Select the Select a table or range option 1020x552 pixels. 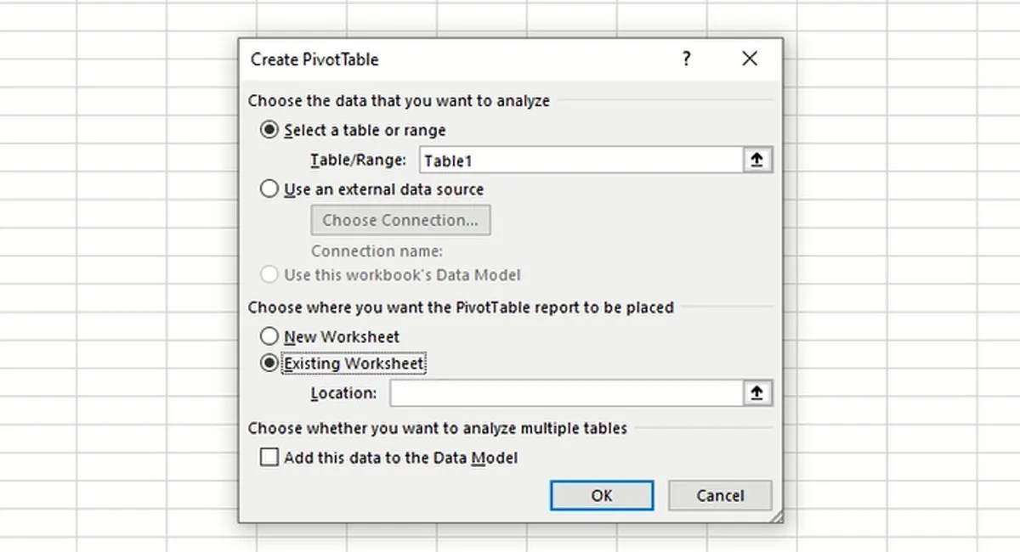click(x=269, y=130)
